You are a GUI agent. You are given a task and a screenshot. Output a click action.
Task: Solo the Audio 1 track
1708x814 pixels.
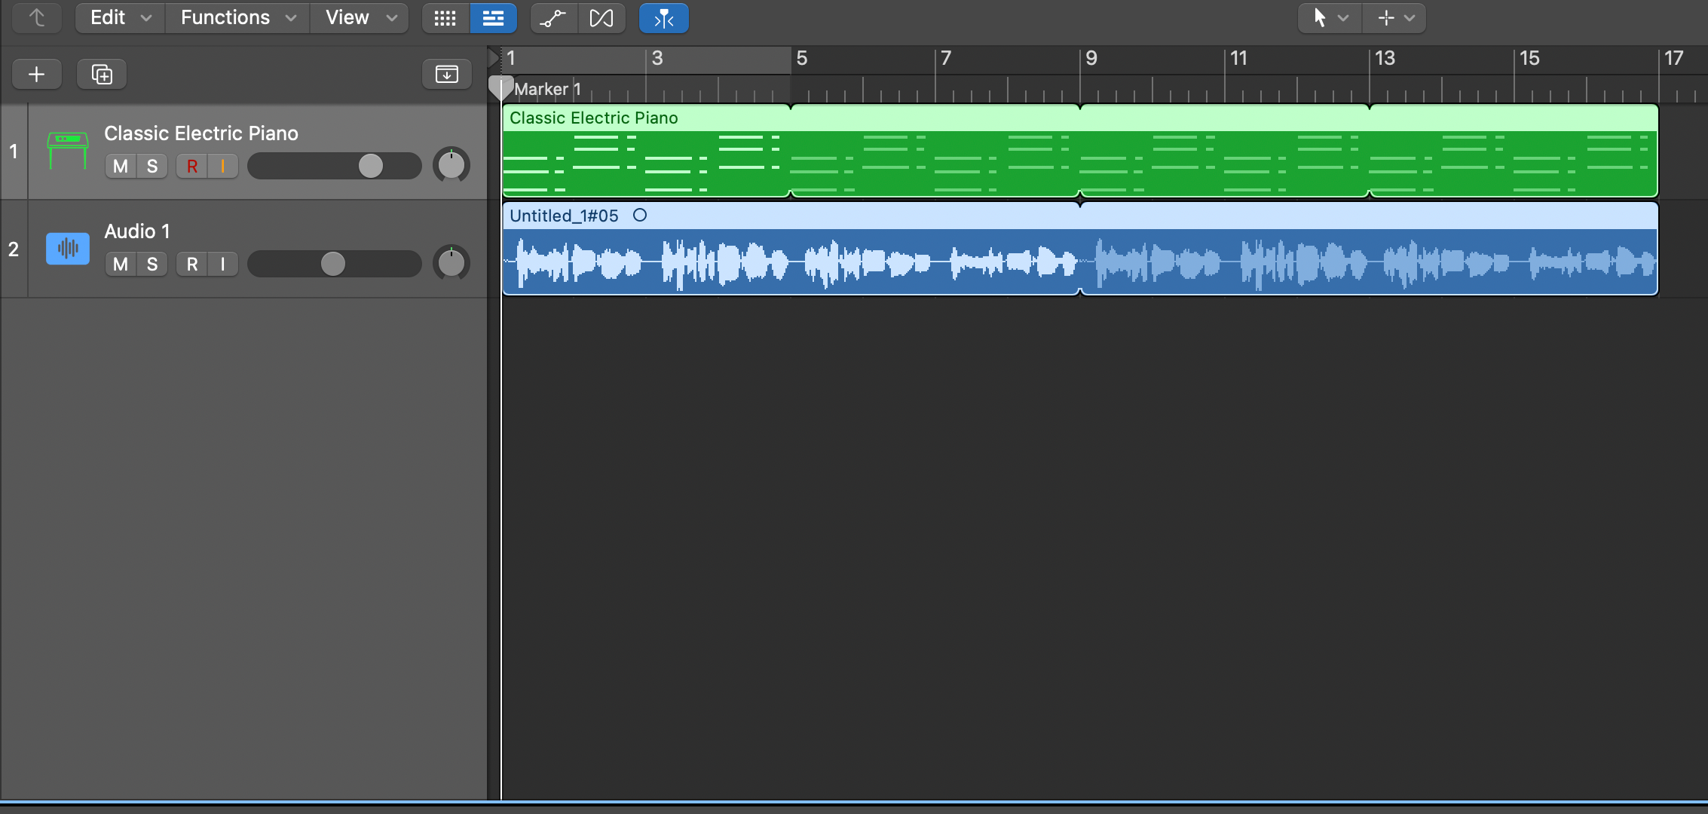pos(152,264)
